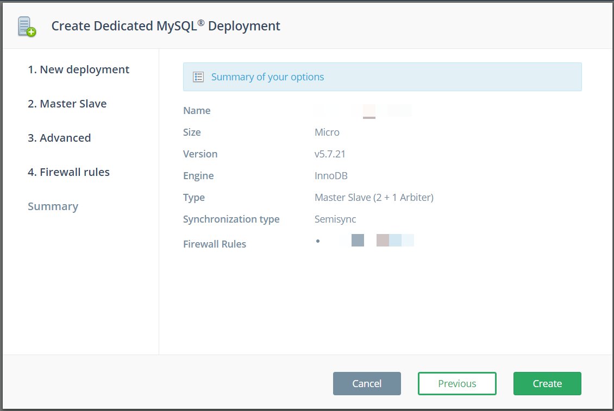Click the Master Slave (2 + 1 Arbiter) value
Image resolution: width=614 pixels, height=411 pixels.
tap(374, 198)
